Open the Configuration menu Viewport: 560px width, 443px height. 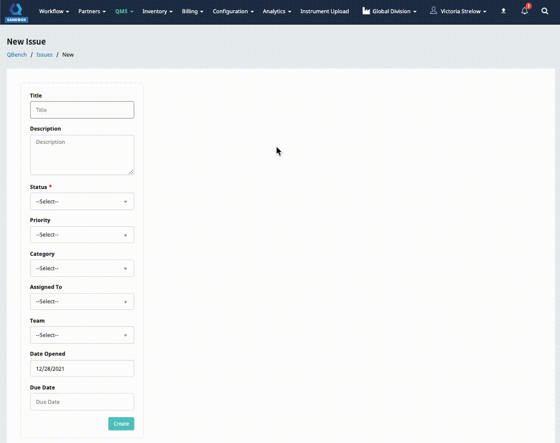click(x=233, y=11)
